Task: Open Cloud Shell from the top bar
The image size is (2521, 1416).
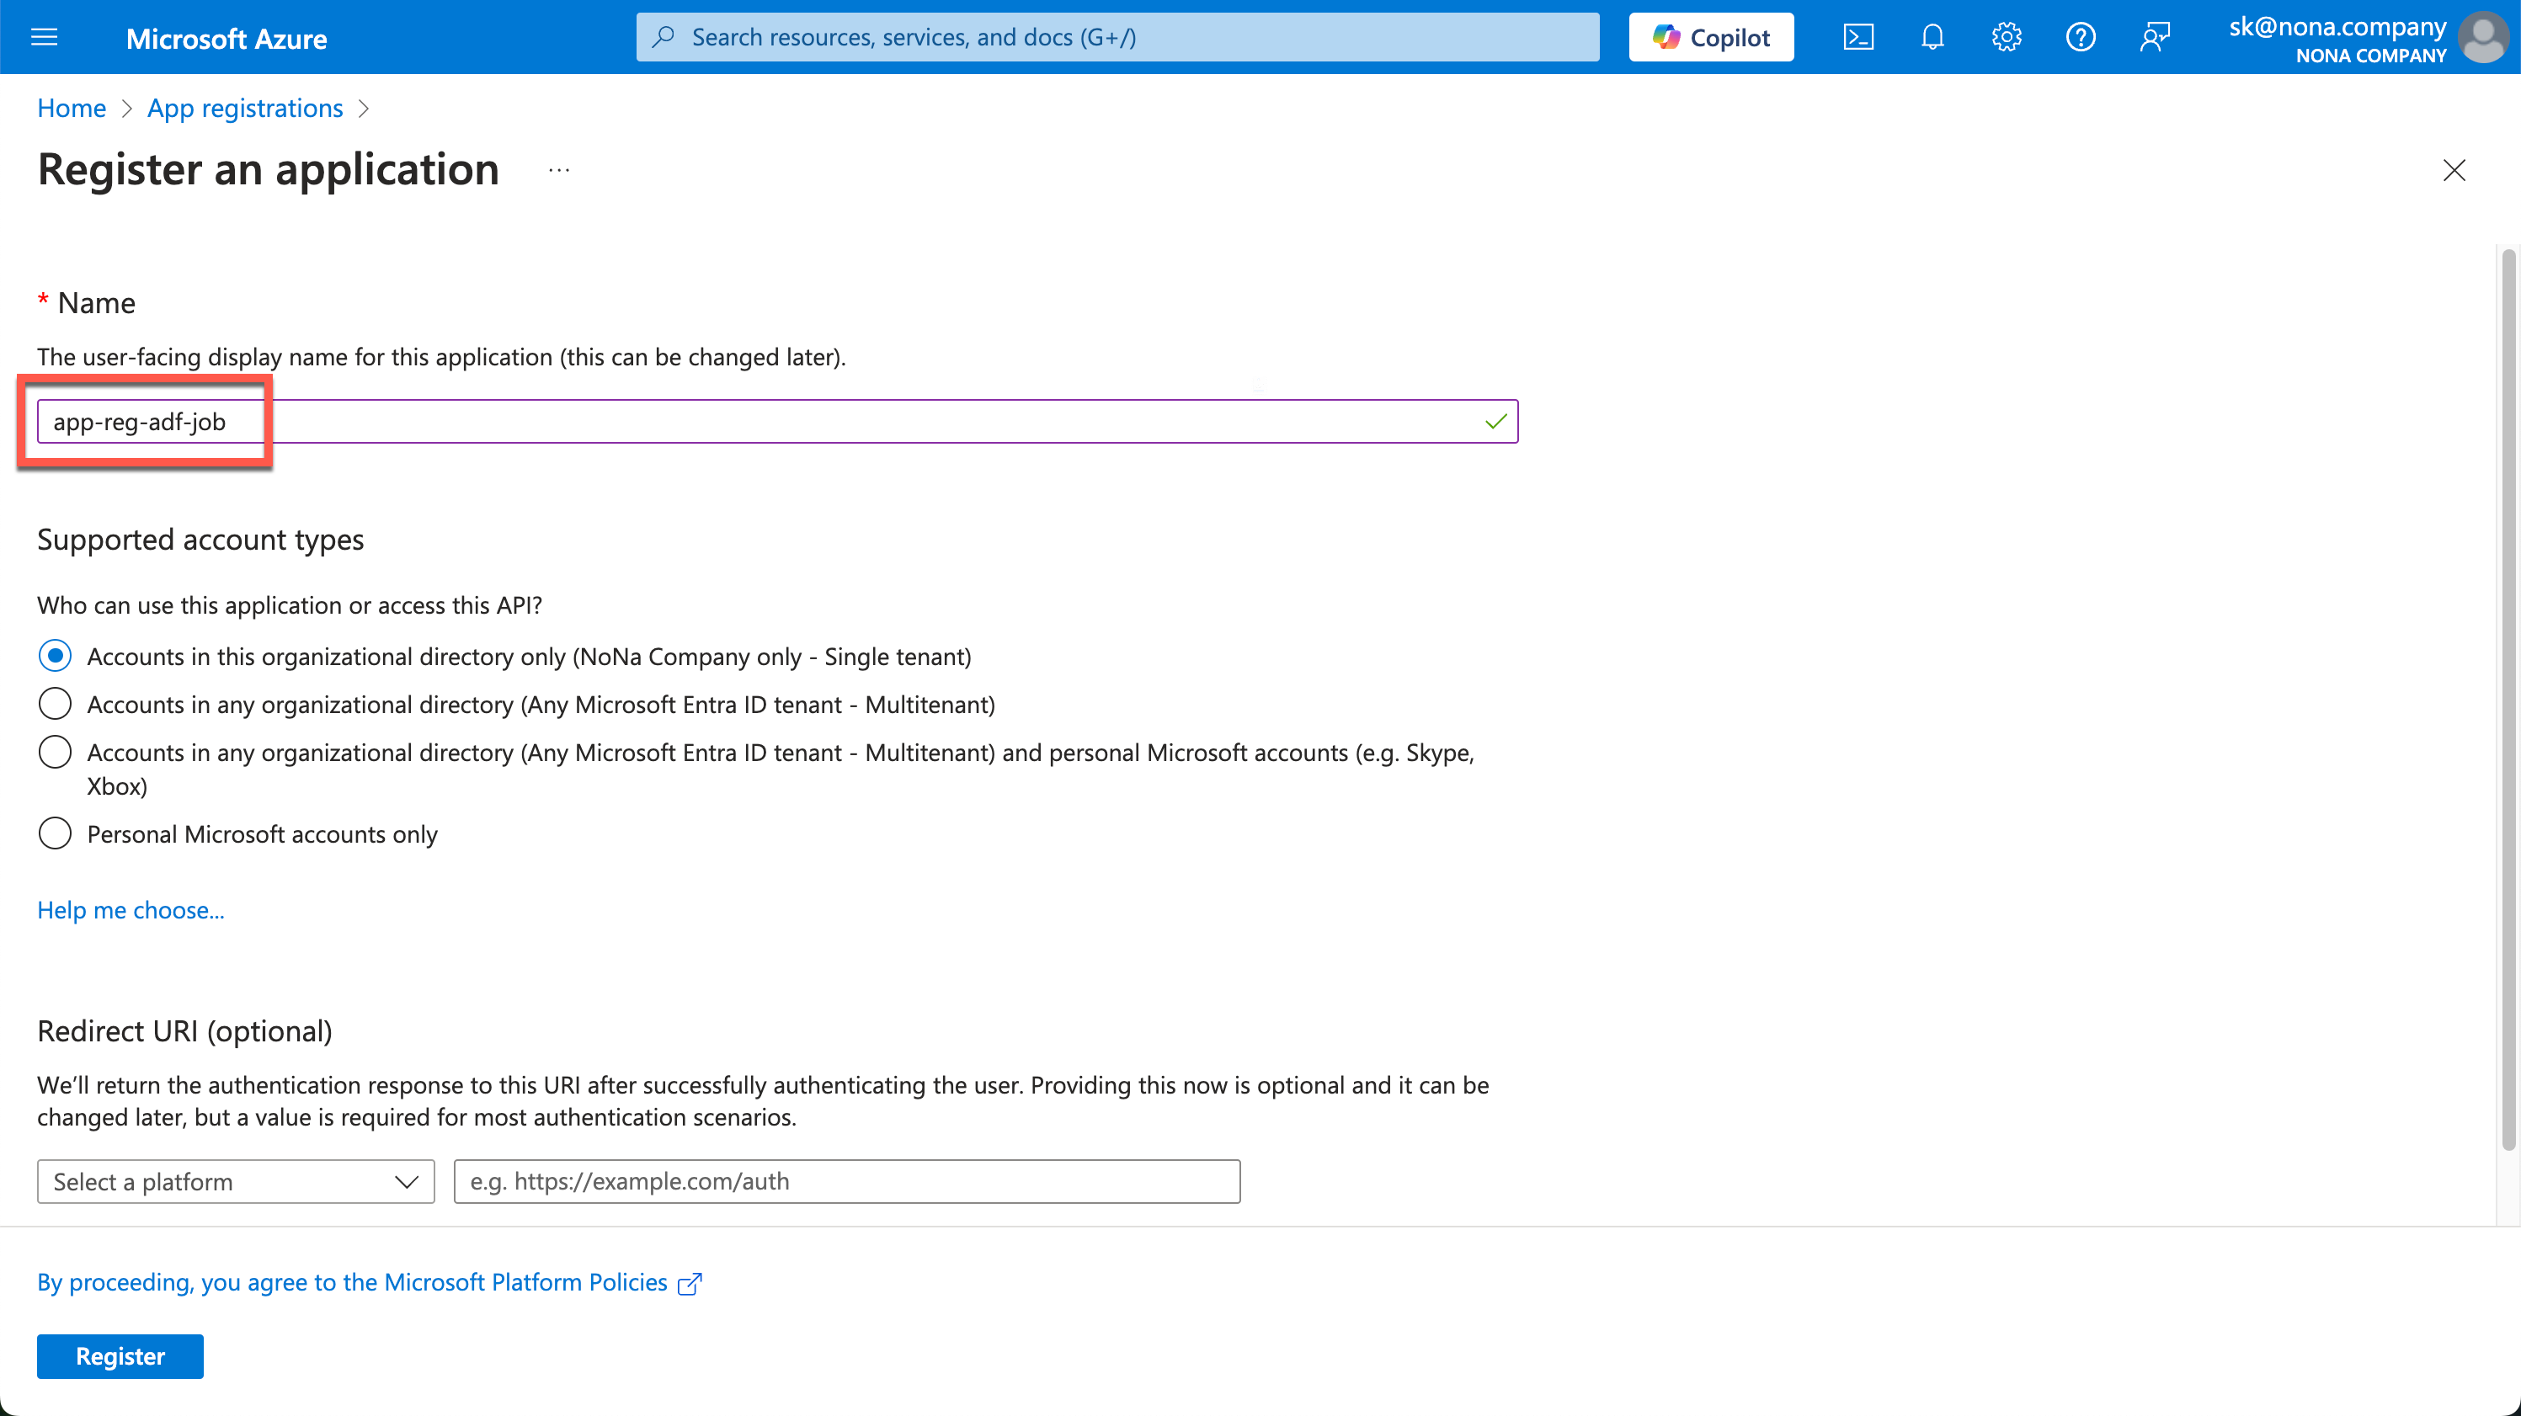Action: 1857,37
